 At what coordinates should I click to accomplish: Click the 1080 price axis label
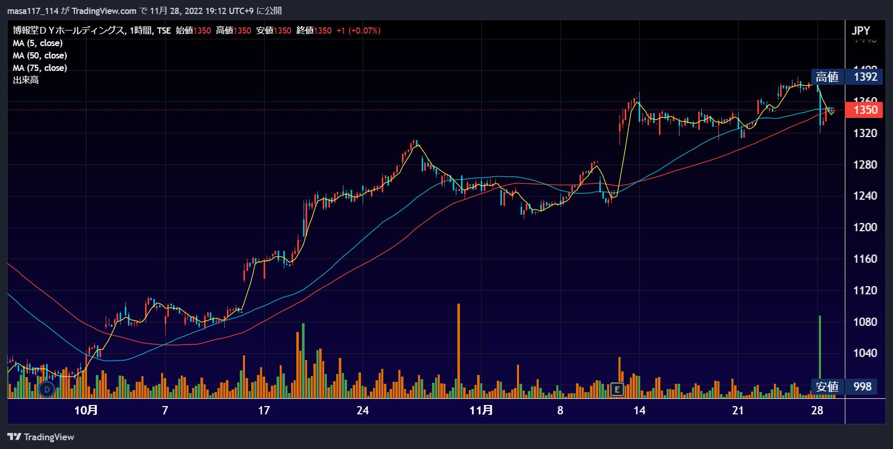pos(865,322)
